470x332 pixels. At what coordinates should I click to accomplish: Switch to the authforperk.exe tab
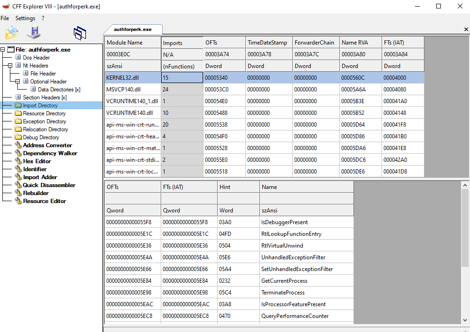click(133, 29)
